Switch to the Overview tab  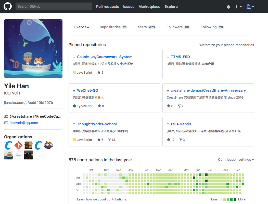click(82, 27)
